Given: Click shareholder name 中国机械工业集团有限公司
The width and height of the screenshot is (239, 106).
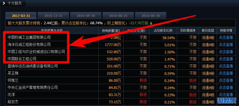Looking at the screenshot, I should pos(29,37).
